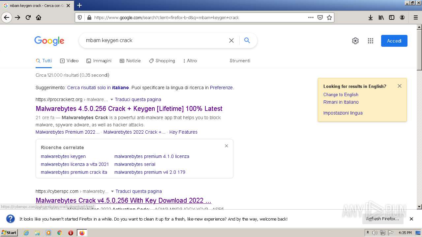
Task: Open Malwarebytes Crack v4.5.0.256 With Key result
Action: pyautogui.click(x=123, y=200)
